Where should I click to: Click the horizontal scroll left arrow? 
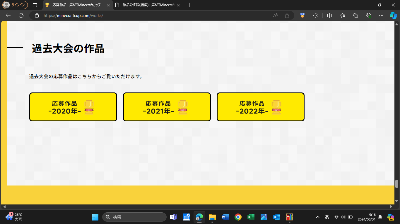tap(4, 207)
